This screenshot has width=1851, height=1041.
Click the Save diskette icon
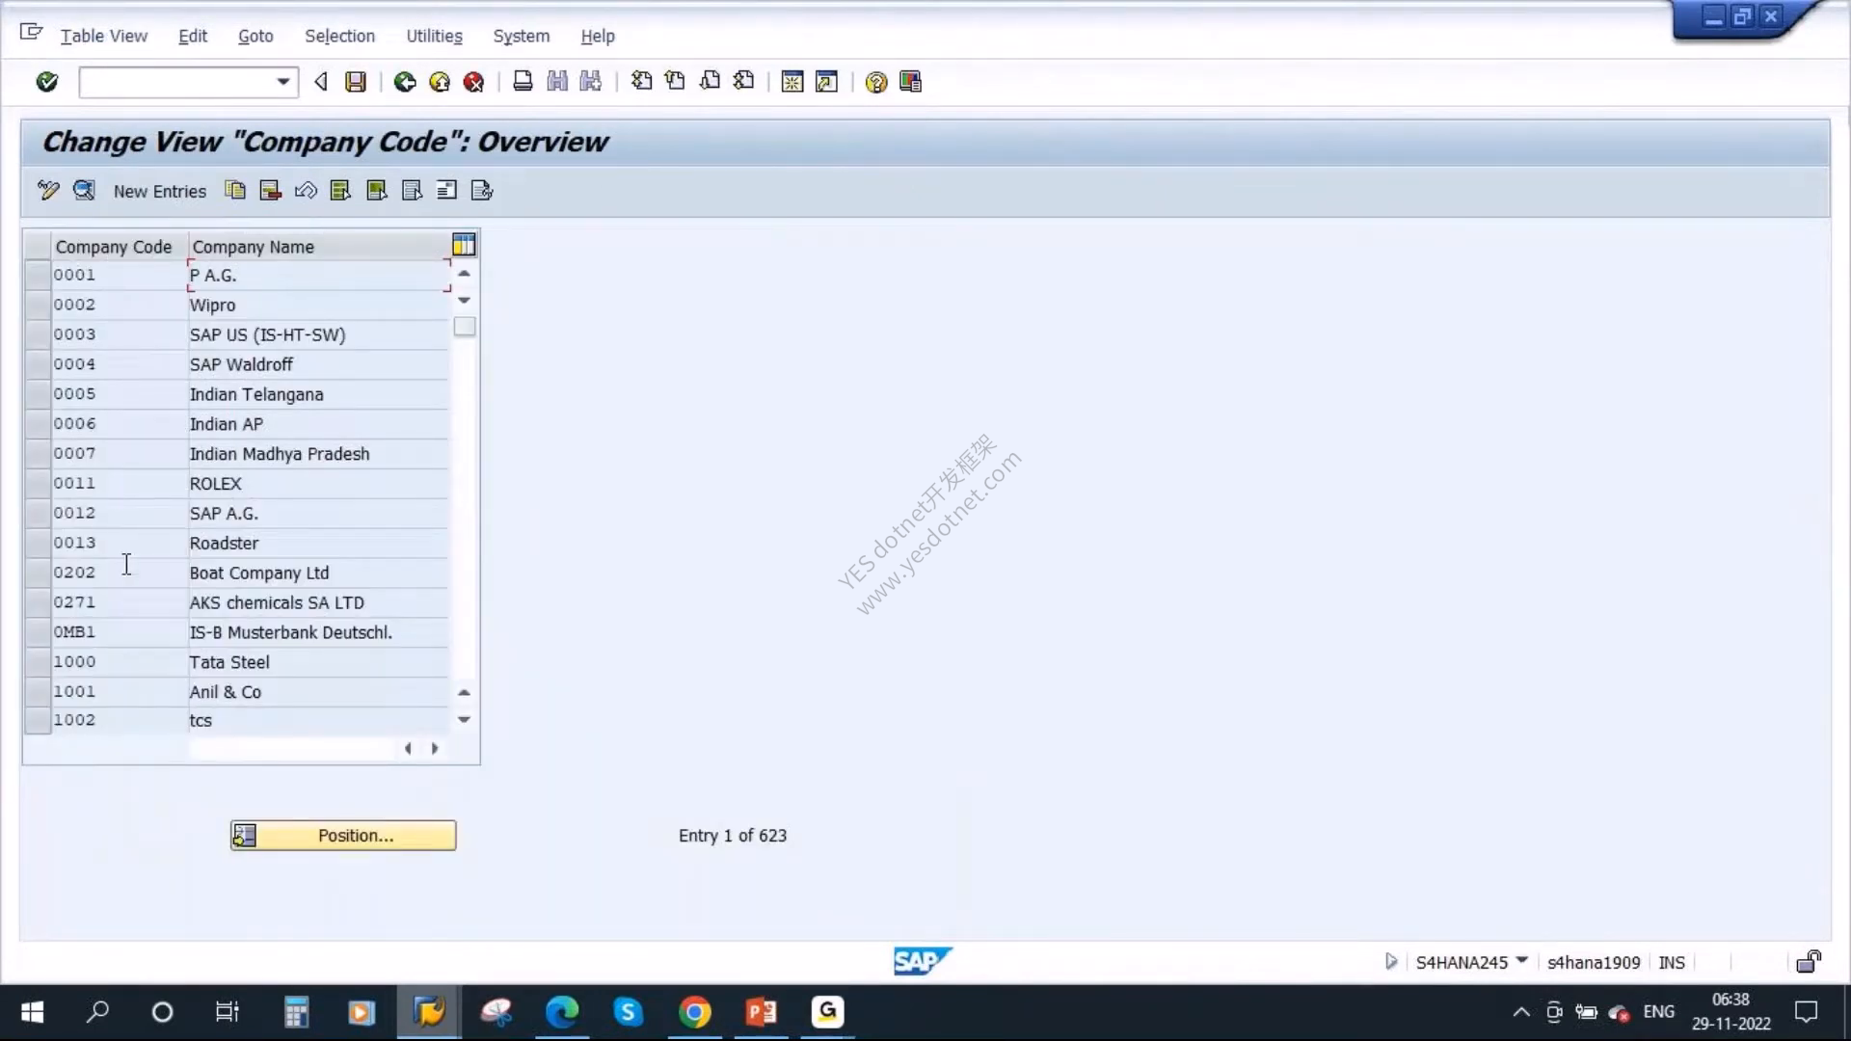[x=356, y=82]
